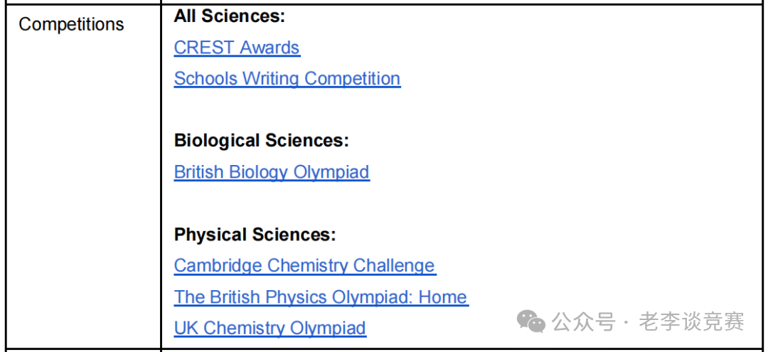The image size is (768, 352).
Task: Click the word UK in UK Chemistry Olympiad
Action: tap(186, 328)
